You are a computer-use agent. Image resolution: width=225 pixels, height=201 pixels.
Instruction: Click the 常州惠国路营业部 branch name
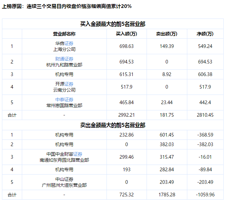[x=64, y=105]
